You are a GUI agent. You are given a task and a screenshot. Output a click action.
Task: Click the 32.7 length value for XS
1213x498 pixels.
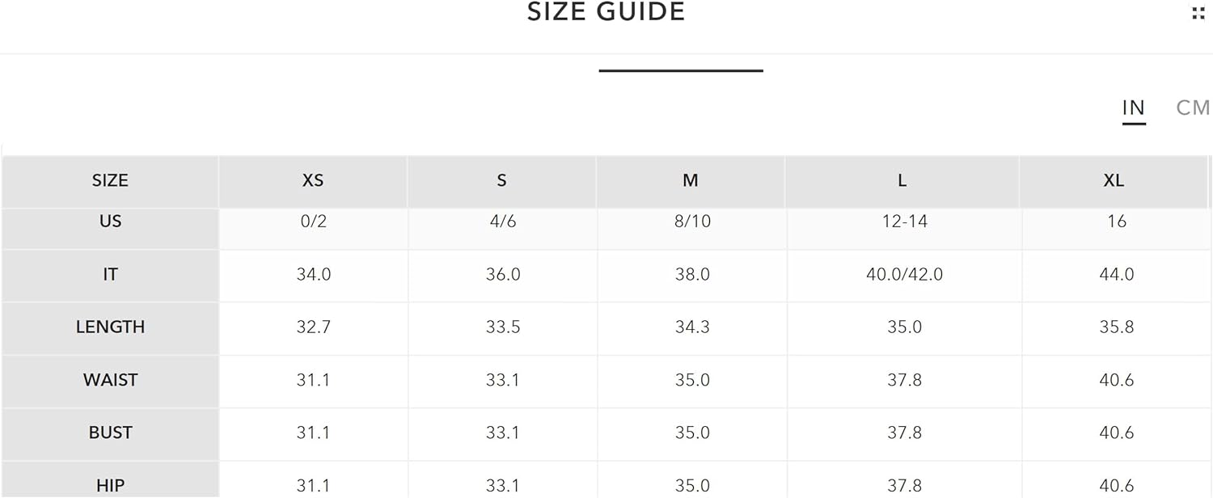coord(313,327)
